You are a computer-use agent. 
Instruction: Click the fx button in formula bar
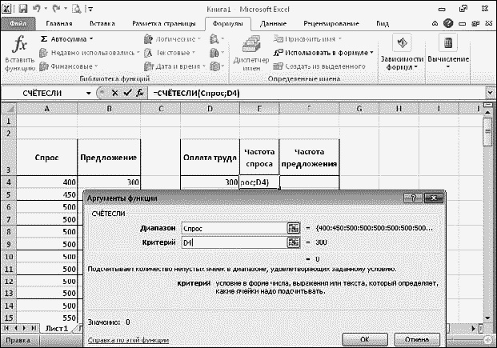[139, 93]
